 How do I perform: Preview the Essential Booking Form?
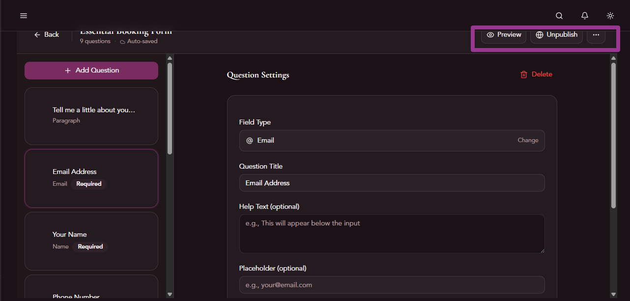503,34
